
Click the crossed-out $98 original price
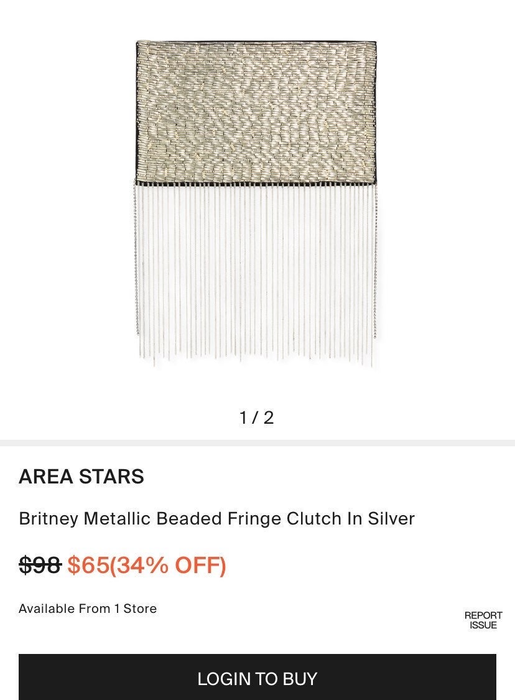tap(40, 565)
